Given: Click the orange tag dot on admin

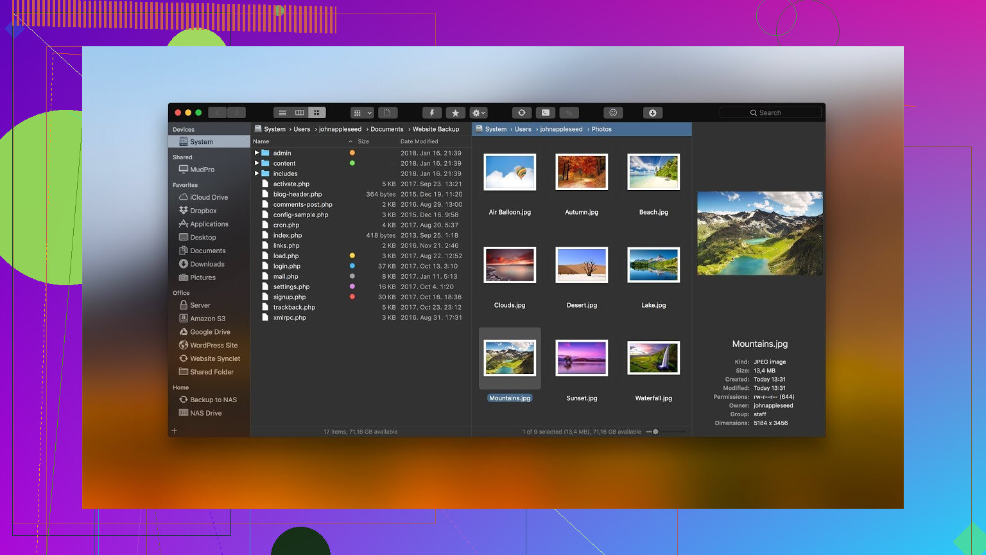Looking at the screenshot, I should point(352,153).
